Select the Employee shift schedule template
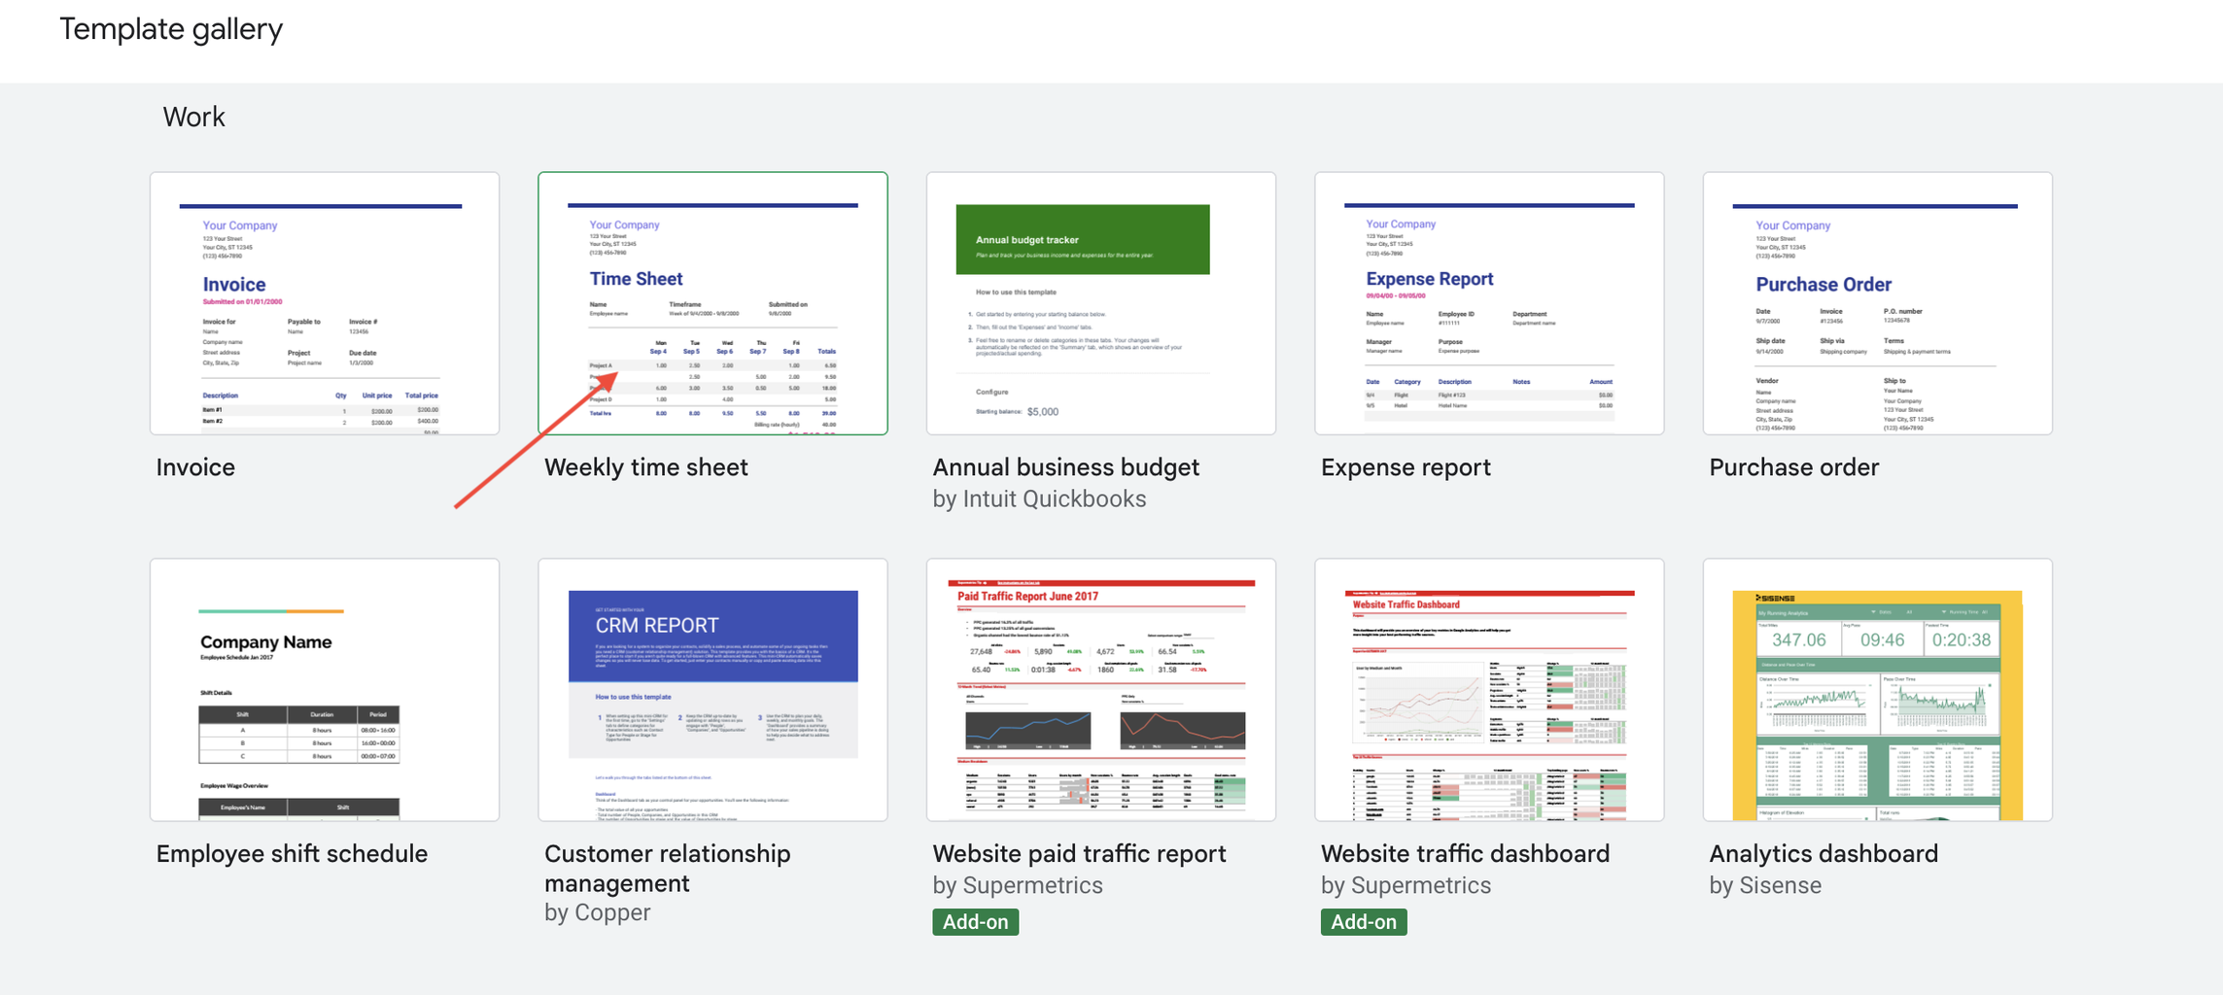The image size is (2223, 995). pyautogui.click(x=325, y=690)
